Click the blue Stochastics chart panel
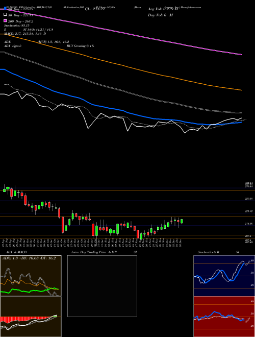Viewport: 255px width, 337px height. pos(224,276)
